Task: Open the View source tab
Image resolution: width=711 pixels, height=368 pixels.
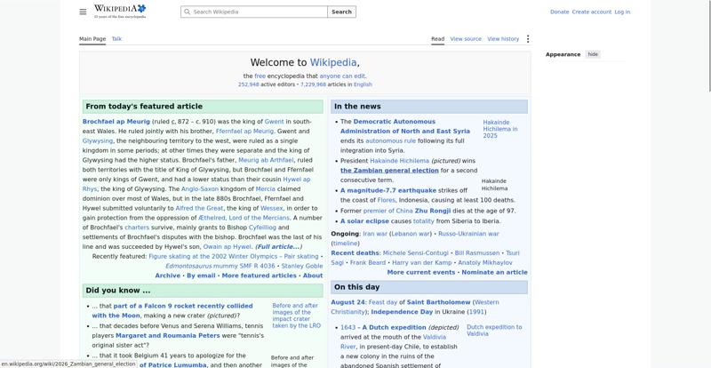Action: pos(466,39)
